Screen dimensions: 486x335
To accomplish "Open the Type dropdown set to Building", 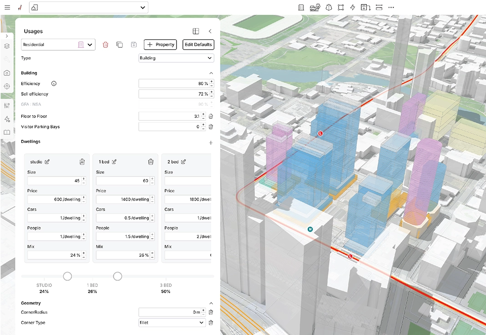I will coord(176,58).
